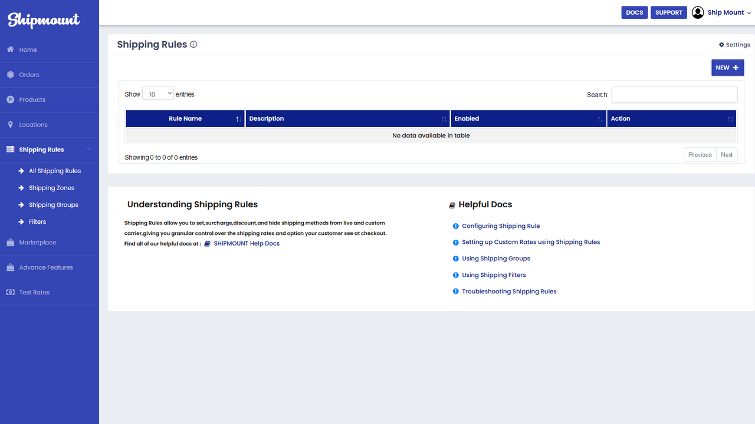The height and width of the screenshot is (424, 755).
Task: Navigate to Home via sidebar icon
Action: (x=9, y=49)
